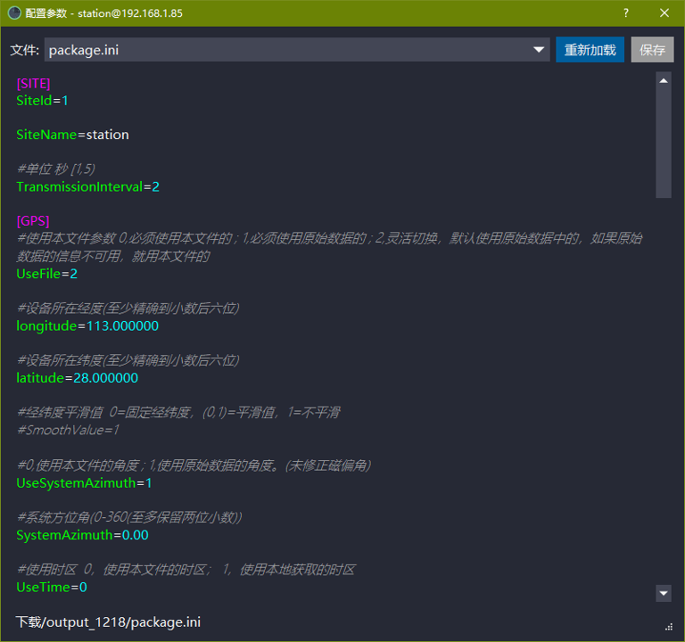This screenshot has height=642, width=685.
Task: Close the 配置参数 dialog window
Action: click(x=664, y=13)
